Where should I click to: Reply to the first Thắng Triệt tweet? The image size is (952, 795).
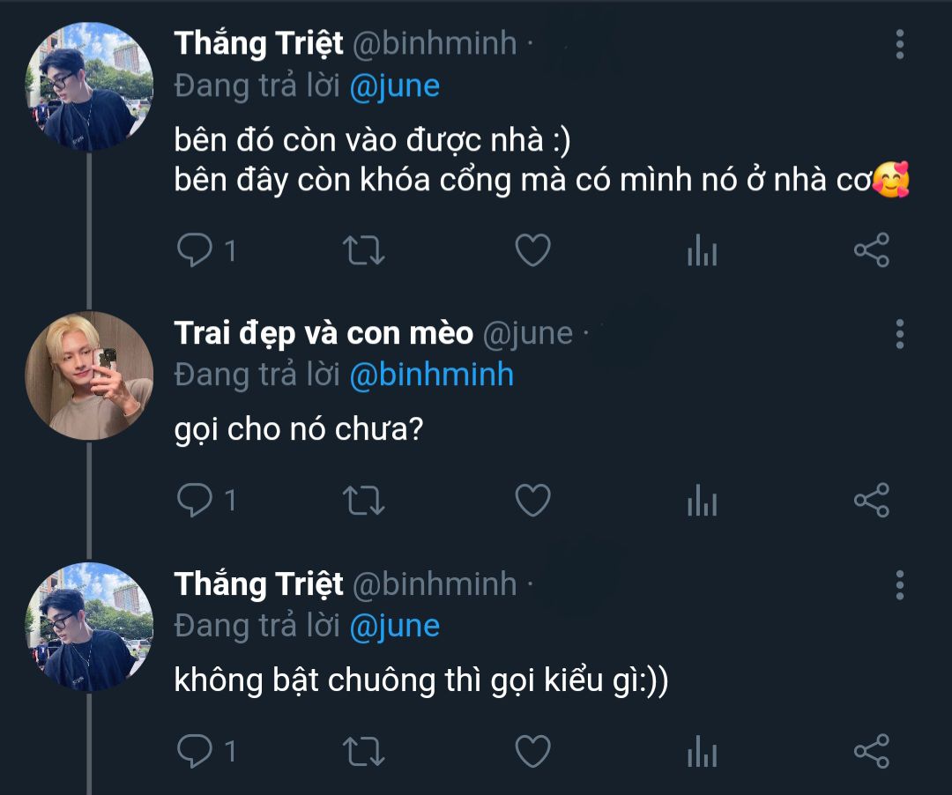[x=194, y=251]
